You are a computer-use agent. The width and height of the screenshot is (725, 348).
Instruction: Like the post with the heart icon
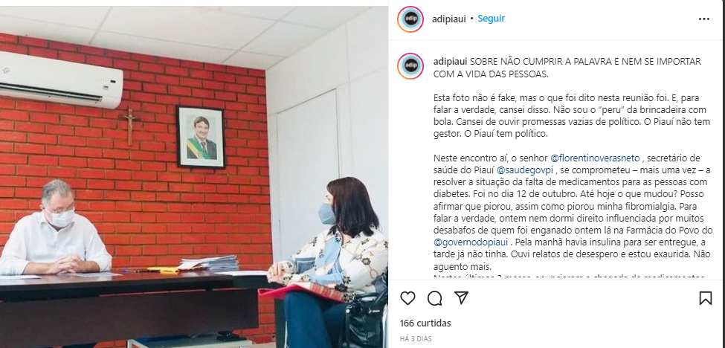coord(407,298)
